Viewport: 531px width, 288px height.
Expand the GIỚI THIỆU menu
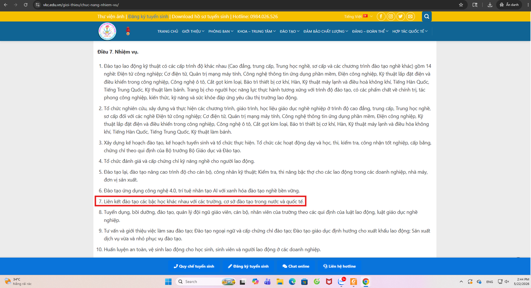(x=193, y=31)
